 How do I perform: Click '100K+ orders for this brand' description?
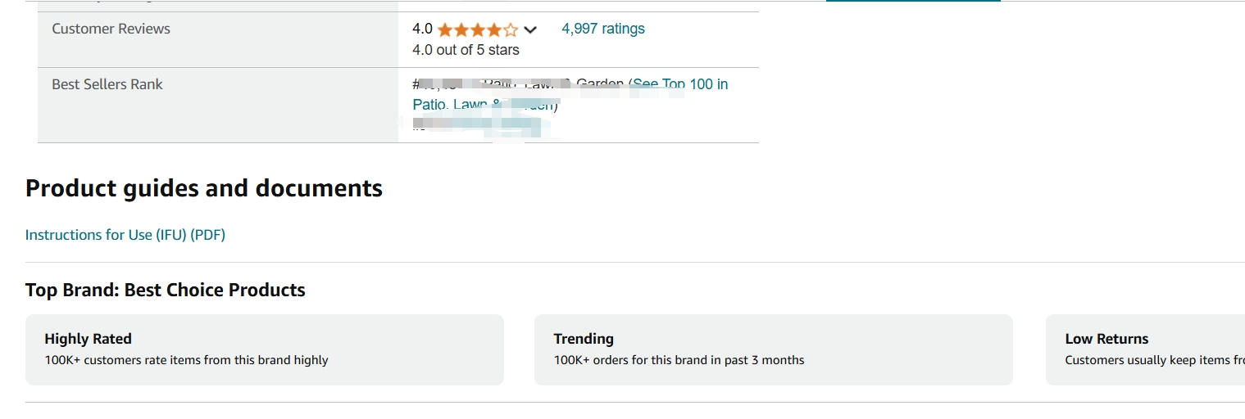[679, 360]
